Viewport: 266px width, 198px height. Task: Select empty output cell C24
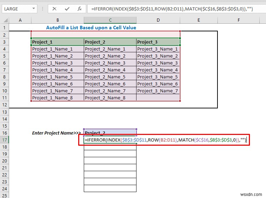pyautogui.click(x=110, y=189)
